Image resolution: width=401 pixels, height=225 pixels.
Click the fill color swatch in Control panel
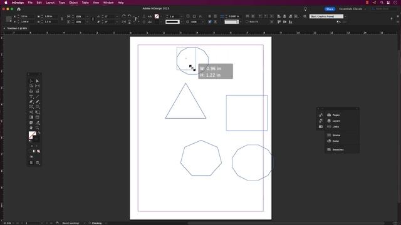(157, 16)
